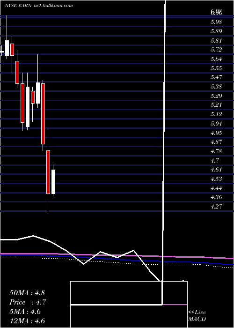
Task: Select the 5.29 price axis label
Action: pyautogui.click(x=216, y=96)
